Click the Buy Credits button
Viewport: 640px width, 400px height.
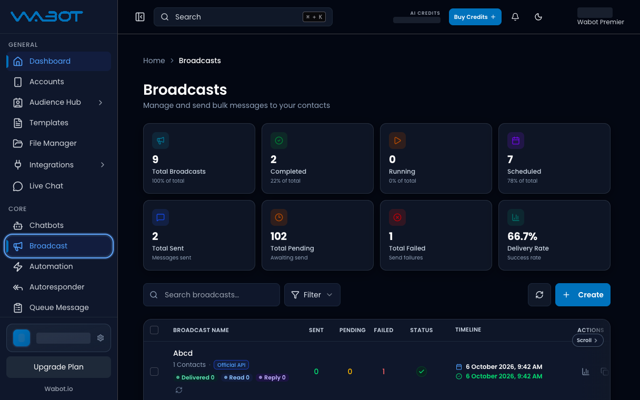coord(475,17)
